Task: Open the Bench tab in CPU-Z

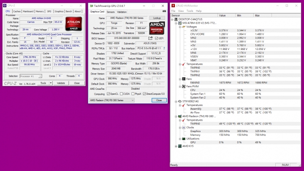Action: 69,11
